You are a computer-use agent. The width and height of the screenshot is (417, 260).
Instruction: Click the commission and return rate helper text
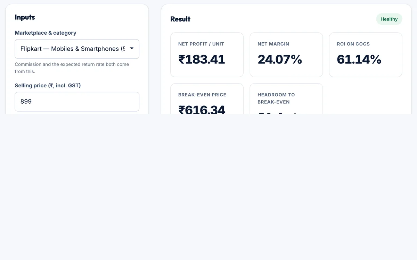pyautogui.click(x=72, y=68)
